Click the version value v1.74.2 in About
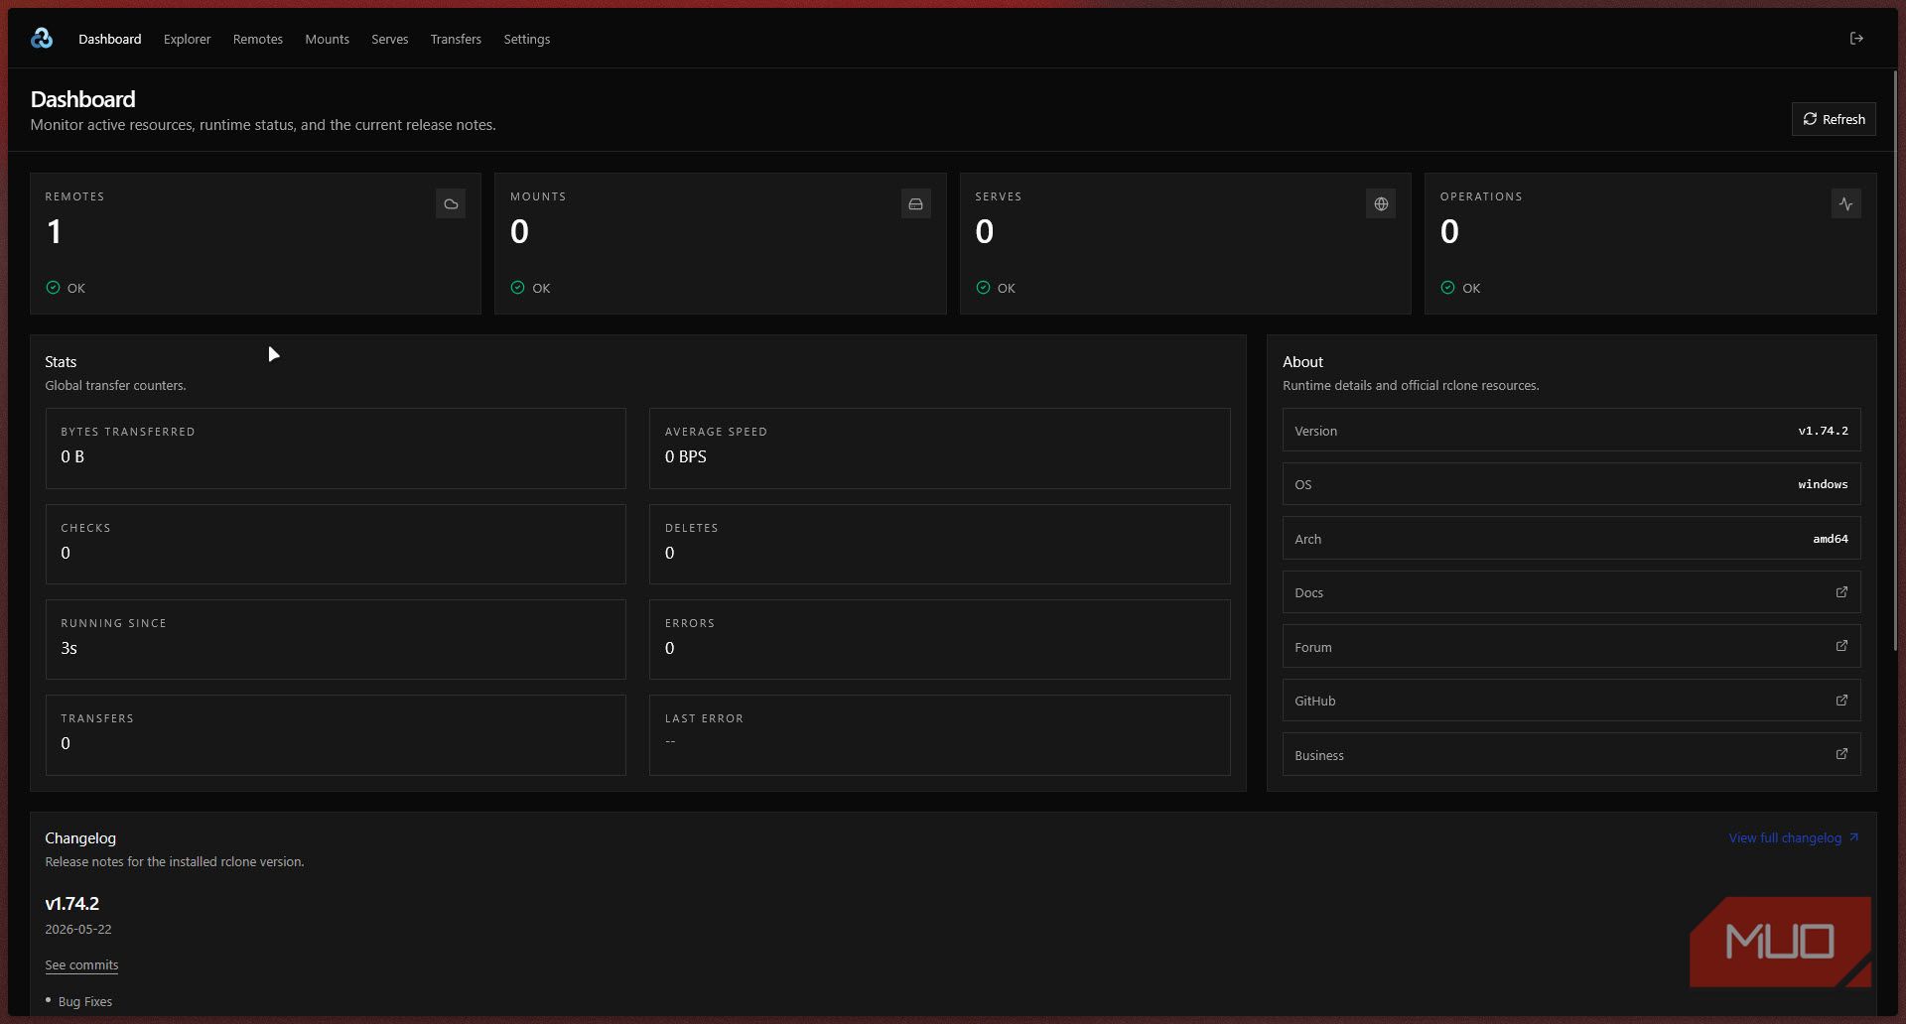Image resolution: width=1906 pixels, height=1024 pixels. [1823, 431]
